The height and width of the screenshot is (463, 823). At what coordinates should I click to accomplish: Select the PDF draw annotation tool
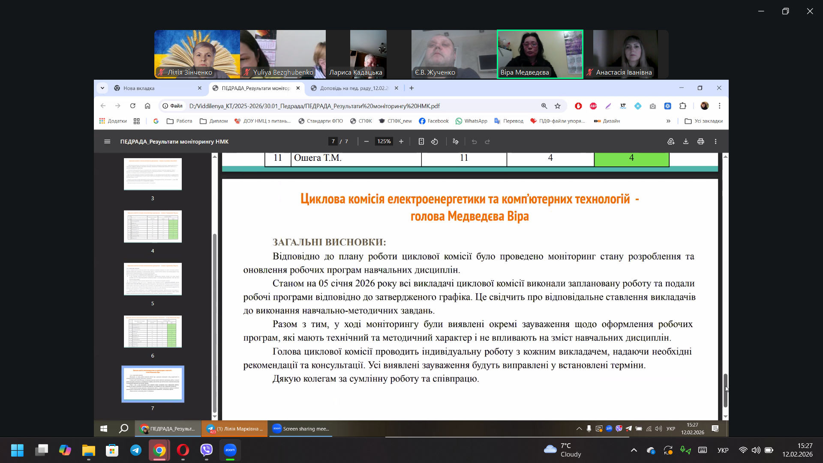point(456,141)
